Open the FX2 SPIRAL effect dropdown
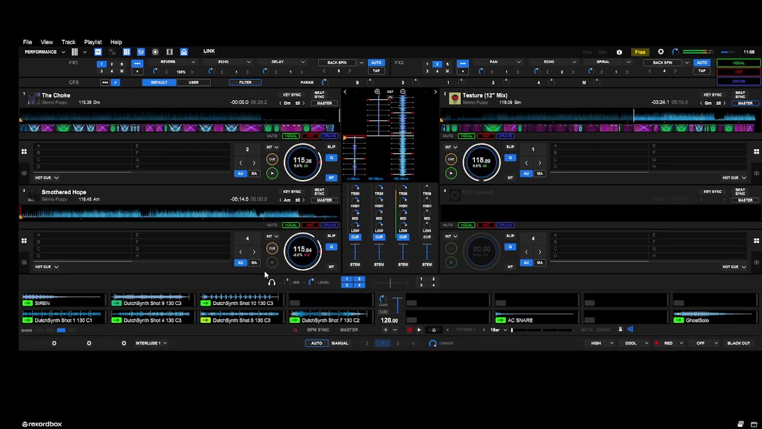The height and width of the screenshot is (429, 762). (x=628, y=62)
